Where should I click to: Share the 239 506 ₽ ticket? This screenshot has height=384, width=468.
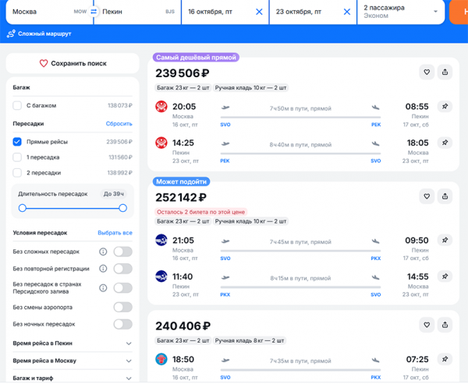[x=445, y=72]
